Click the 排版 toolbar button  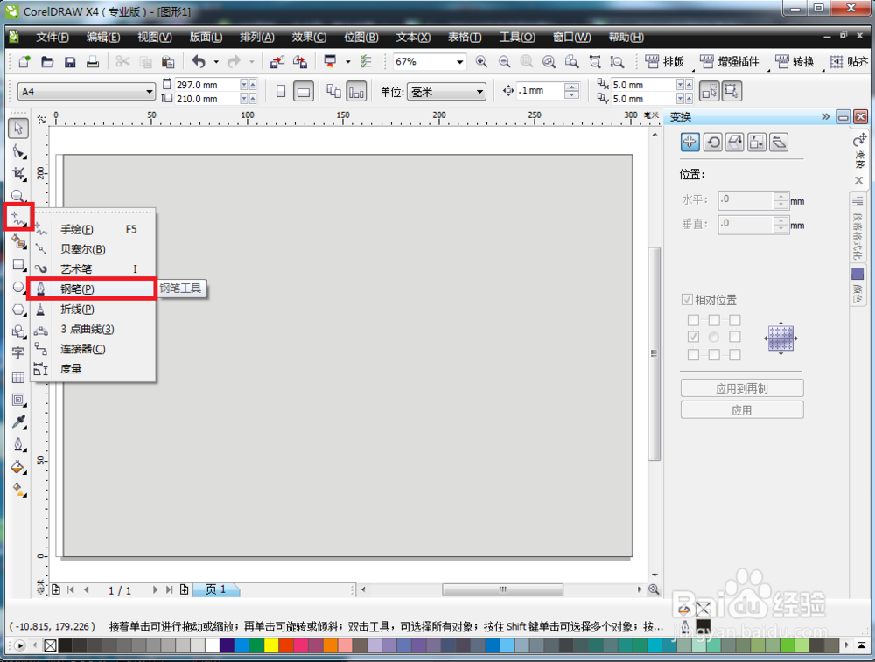pos(664,61)
